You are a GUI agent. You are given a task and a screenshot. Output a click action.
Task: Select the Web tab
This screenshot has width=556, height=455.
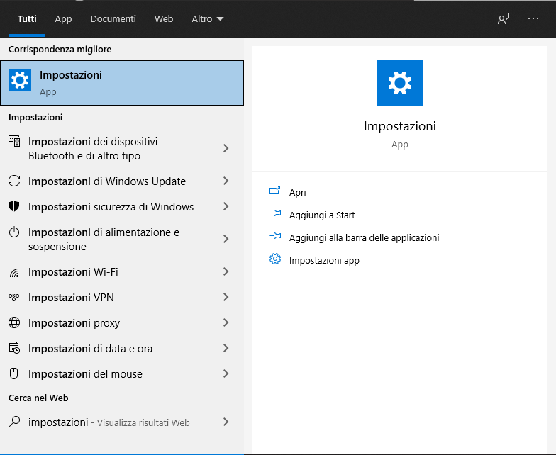click(164, 18)
